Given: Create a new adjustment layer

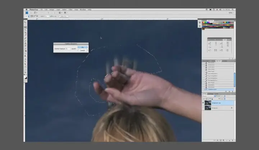Looking at the screenshot, I should pos(223,140).
